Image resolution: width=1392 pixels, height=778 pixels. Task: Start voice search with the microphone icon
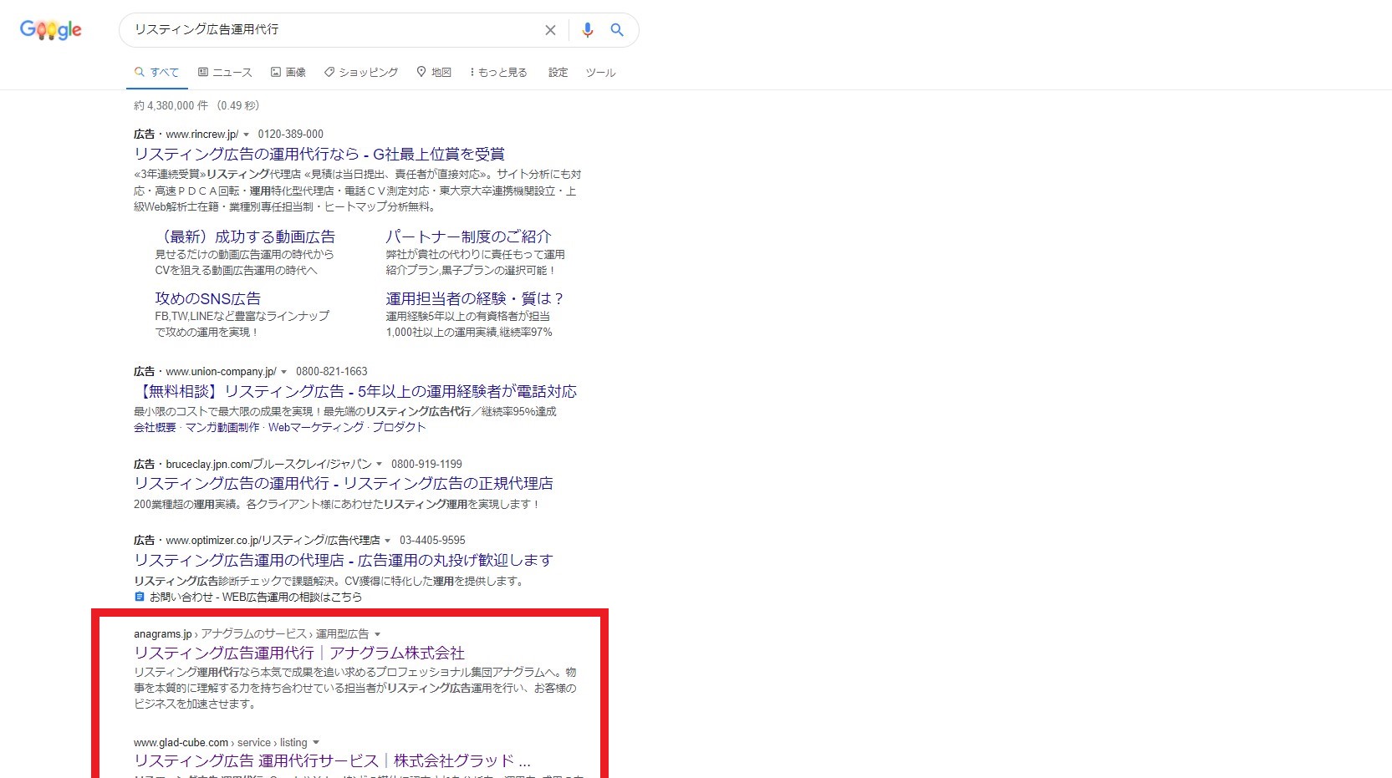point(588,30)
